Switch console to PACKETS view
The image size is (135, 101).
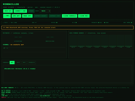click(32, 62)
